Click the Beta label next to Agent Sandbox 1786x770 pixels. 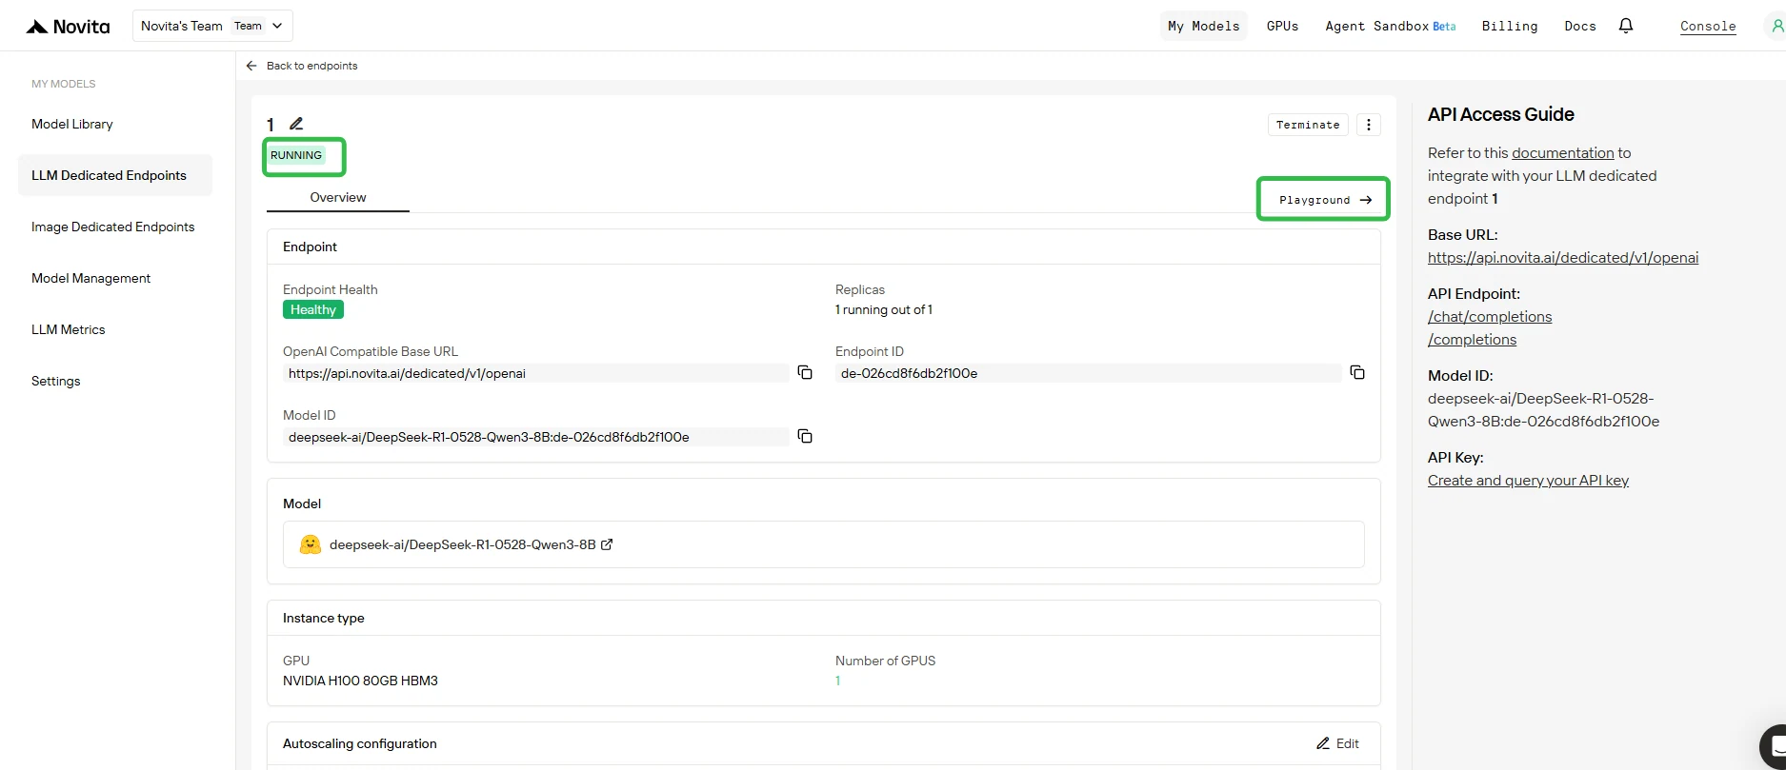pos(1444,27)
